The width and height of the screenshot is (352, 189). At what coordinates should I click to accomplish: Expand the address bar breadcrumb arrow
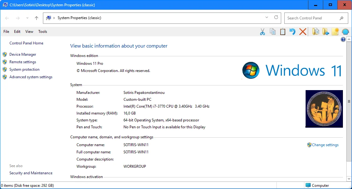(x=54, y=18)
